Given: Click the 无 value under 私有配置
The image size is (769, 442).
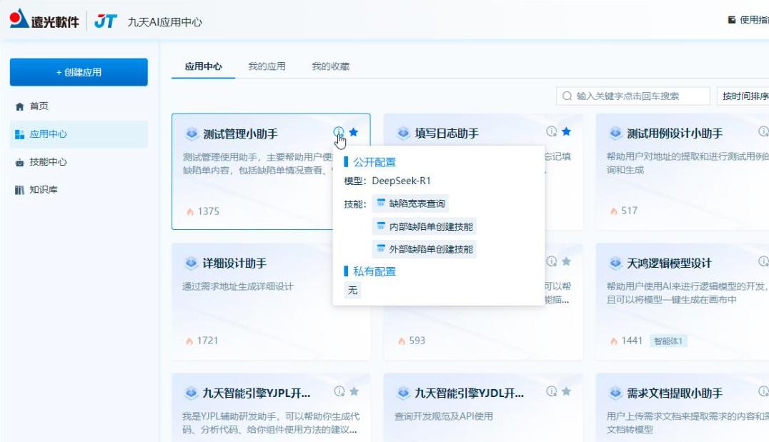Looking at the screenshot, I should [352, 290].
